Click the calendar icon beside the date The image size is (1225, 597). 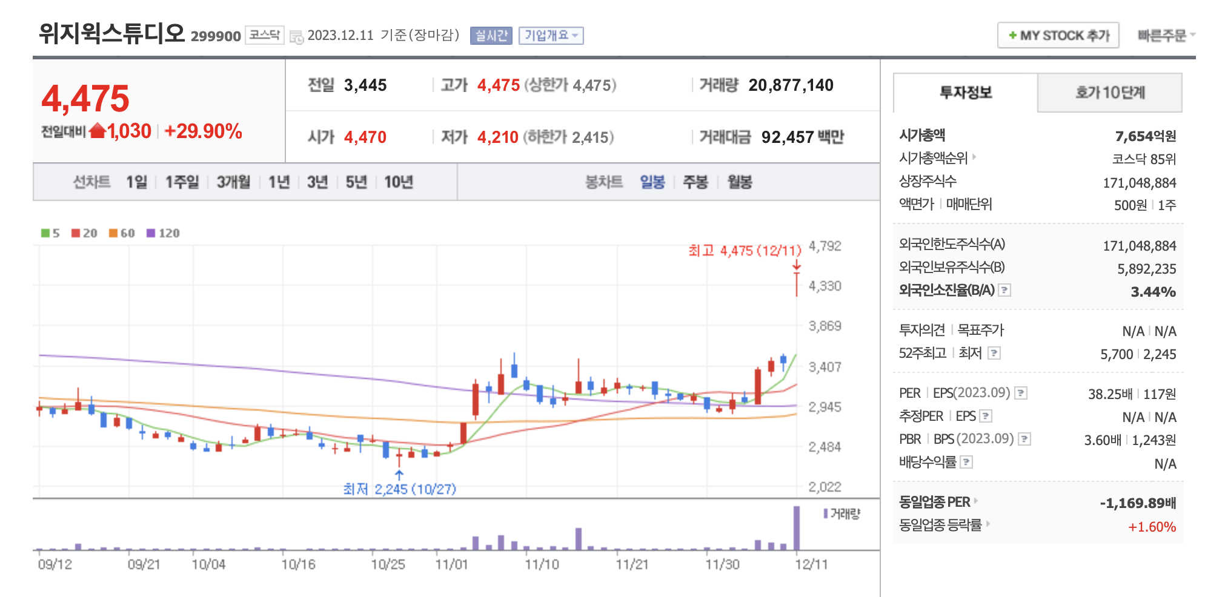point(296,36)
